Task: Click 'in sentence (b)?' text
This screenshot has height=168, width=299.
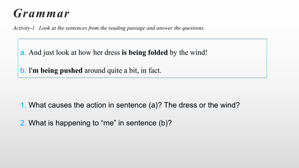Action: coord(145,123)
